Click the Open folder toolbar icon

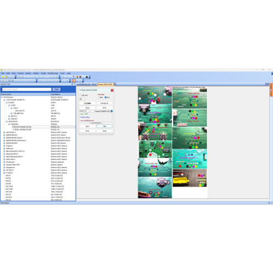6,77
